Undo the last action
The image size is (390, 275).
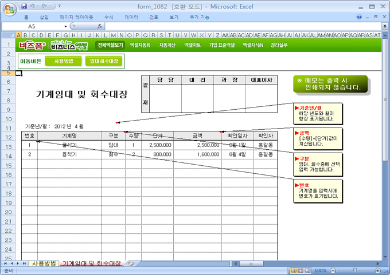[x=32, y=6]
